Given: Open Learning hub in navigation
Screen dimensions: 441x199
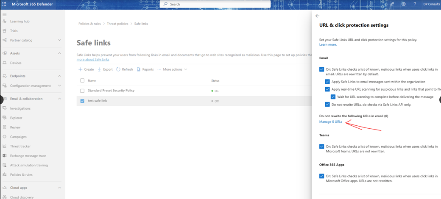Looking at the screenshot, I should point(20,21).
